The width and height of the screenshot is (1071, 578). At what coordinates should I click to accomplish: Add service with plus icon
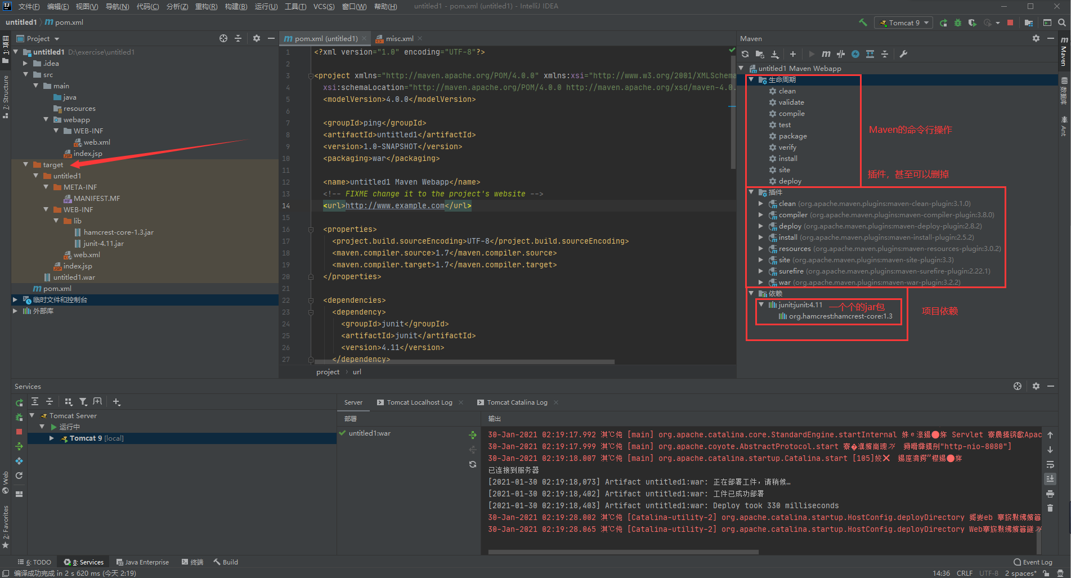tap(116, 401)
